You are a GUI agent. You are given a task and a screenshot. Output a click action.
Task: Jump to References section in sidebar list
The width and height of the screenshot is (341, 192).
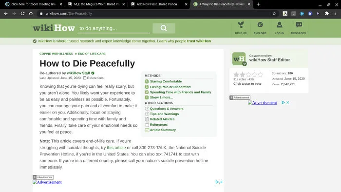click(x=158, y=125)
